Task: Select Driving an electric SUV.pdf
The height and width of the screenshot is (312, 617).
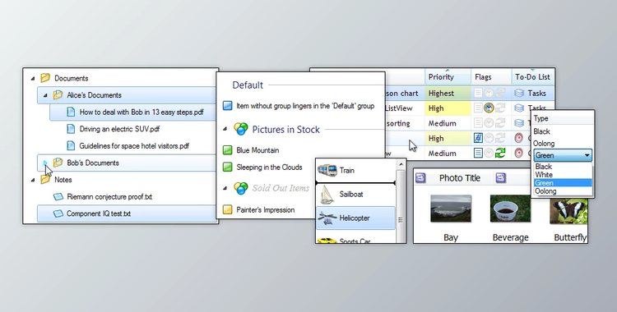Action: pyautogui.click(x=119, y=129)
